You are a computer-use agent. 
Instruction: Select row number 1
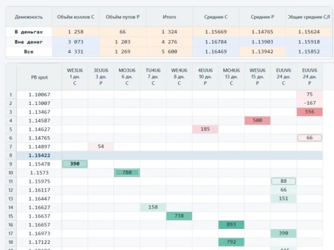click(11, 94)
